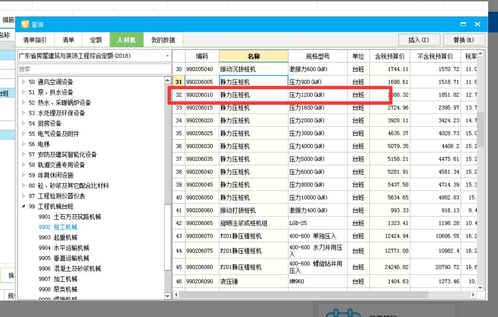Click spec cell 压力1600(kN)

point(318,108)
